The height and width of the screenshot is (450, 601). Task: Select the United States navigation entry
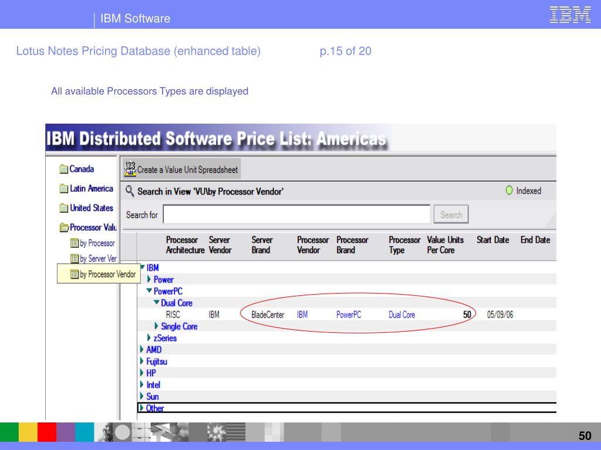92,208
